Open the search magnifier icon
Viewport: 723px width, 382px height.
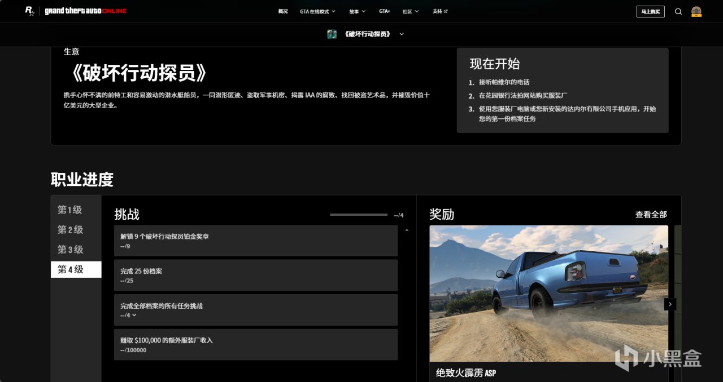point(678,11)
